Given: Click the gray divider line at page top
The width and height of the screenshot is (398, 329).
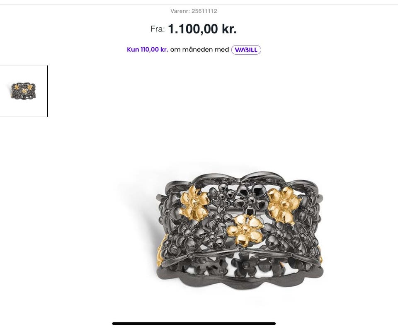Looking at the screenshot, I should pos(199,4).
